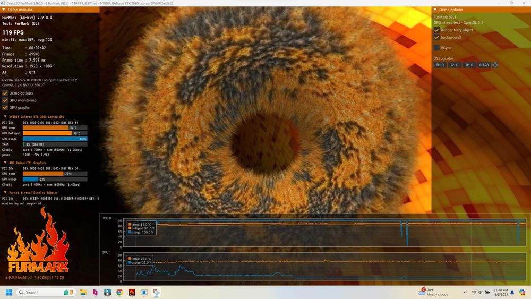Click the min:85, max:159, avg:120 line
This screenshot has width=531, height=299.
click(x=27, y=40)
